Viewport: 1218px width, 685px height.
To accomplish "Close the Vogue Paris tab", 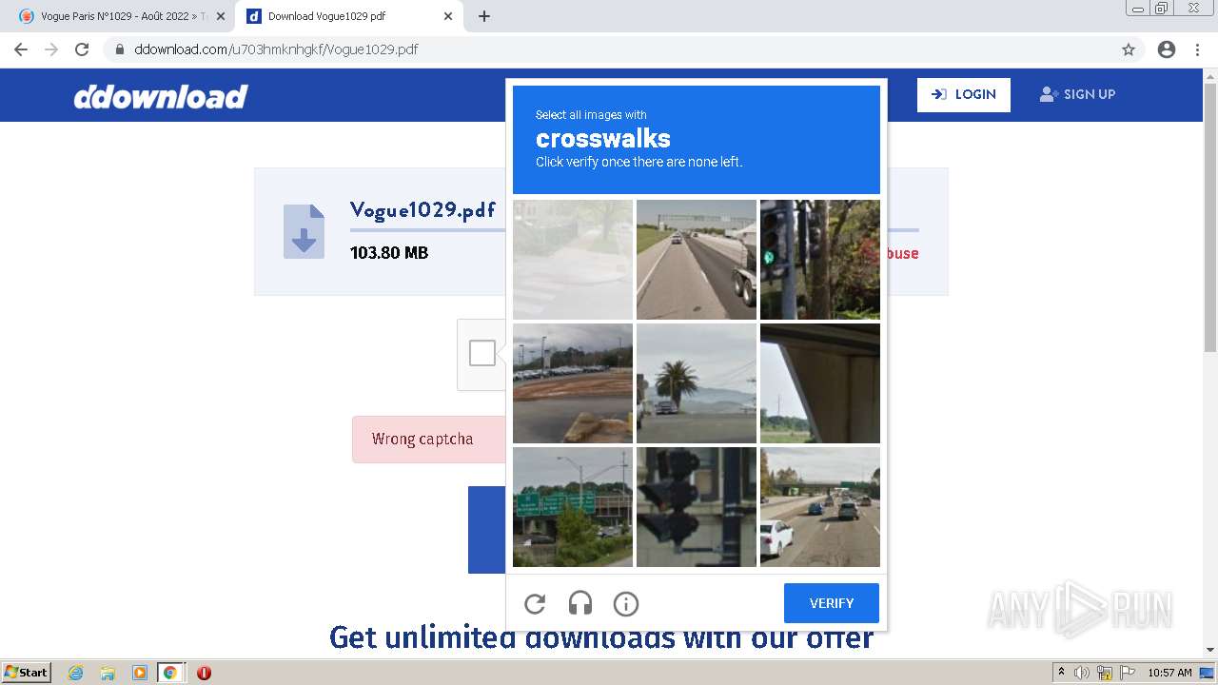I will click(220, 16).
